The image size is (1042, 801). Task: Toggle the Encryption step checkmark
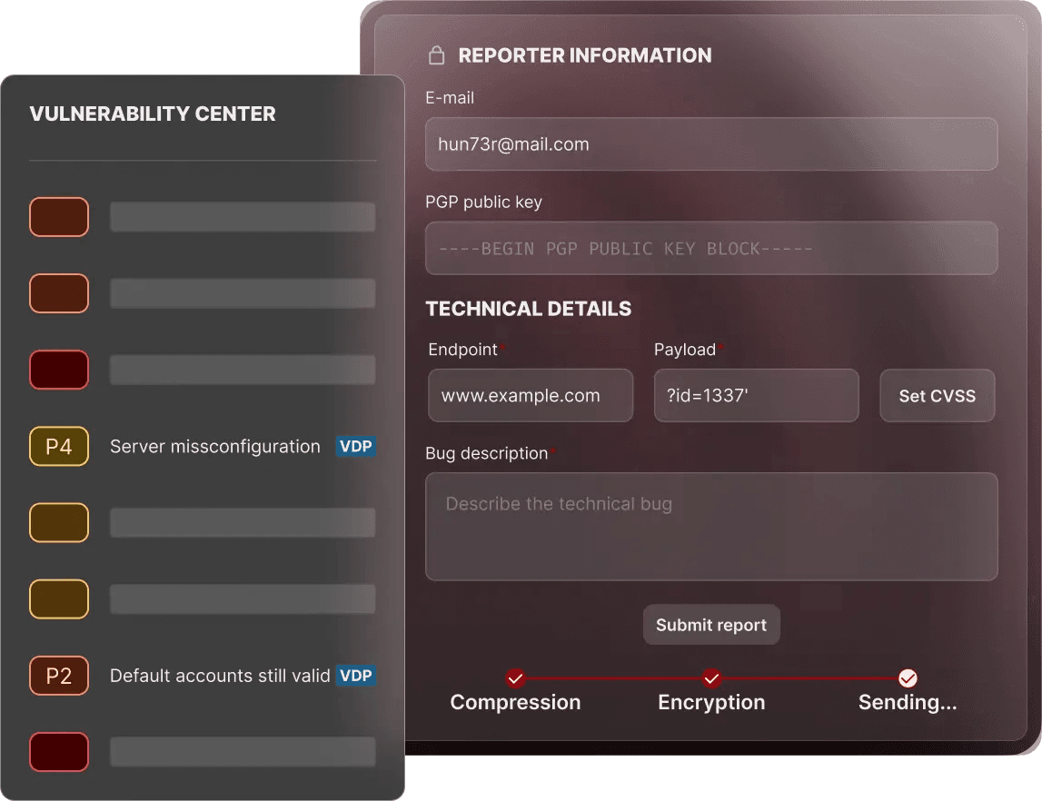pos(711,678)
